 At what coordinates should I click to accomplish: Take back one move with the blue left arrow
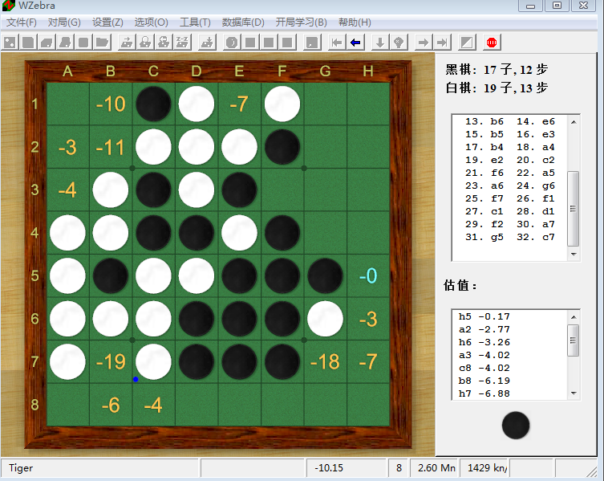click(x=355, y=42)
